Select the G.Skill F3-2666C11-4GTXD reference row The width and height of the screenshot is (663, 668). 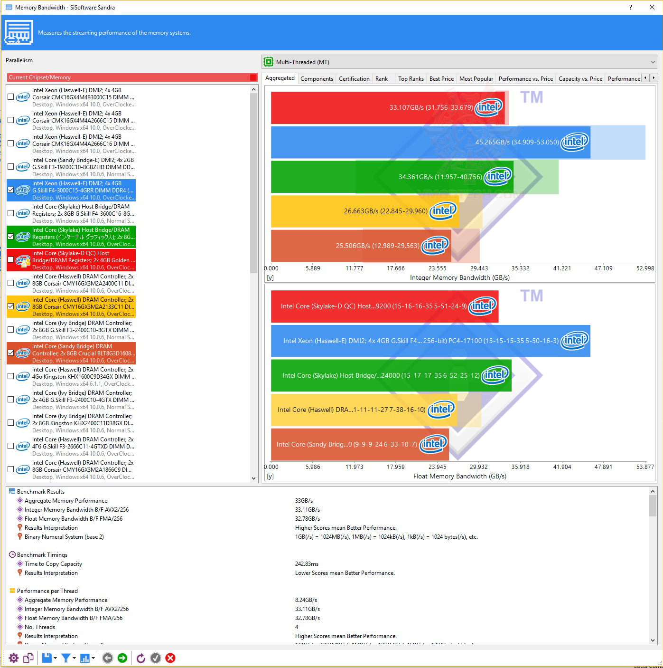pyautogui.click(x=72, y=446)
